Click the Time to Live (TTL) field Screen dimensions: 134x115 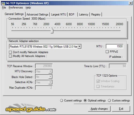[118, 66]
